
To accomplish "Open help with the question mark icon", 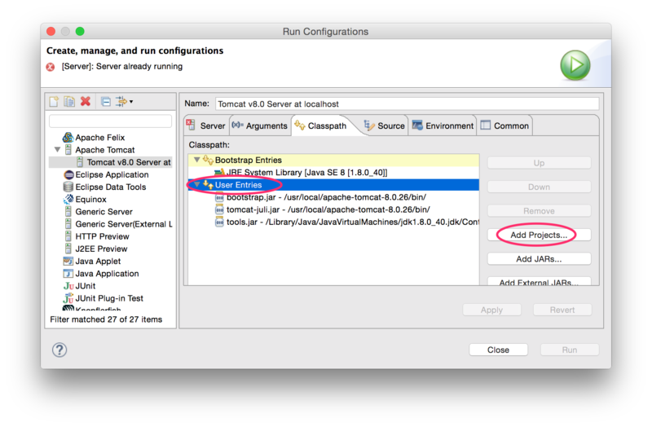I will [59, 350].
